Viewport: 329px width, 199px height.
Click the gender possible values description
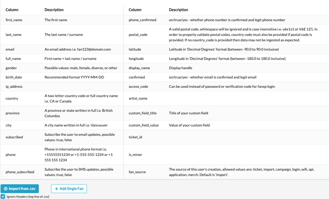point(81,68)
